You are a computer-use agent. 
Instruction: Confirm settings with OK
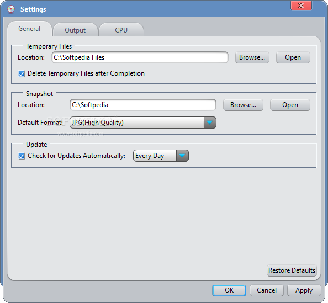tap(229, 290)
